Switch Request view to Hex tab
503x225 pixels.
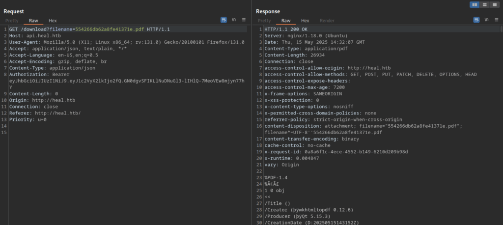(x=53, y=21)
